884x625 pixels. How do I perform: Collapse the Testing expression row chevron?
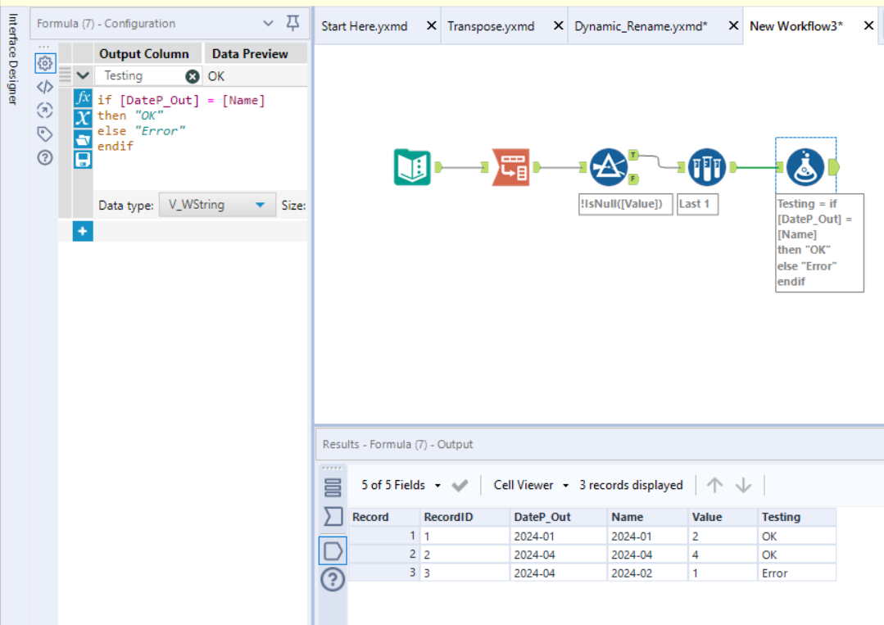pos(82,75)
